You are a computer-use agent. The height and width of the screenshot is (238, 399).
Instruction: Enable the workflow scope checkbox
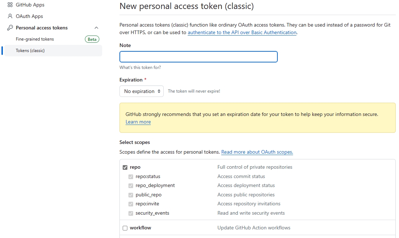point(125,228)
